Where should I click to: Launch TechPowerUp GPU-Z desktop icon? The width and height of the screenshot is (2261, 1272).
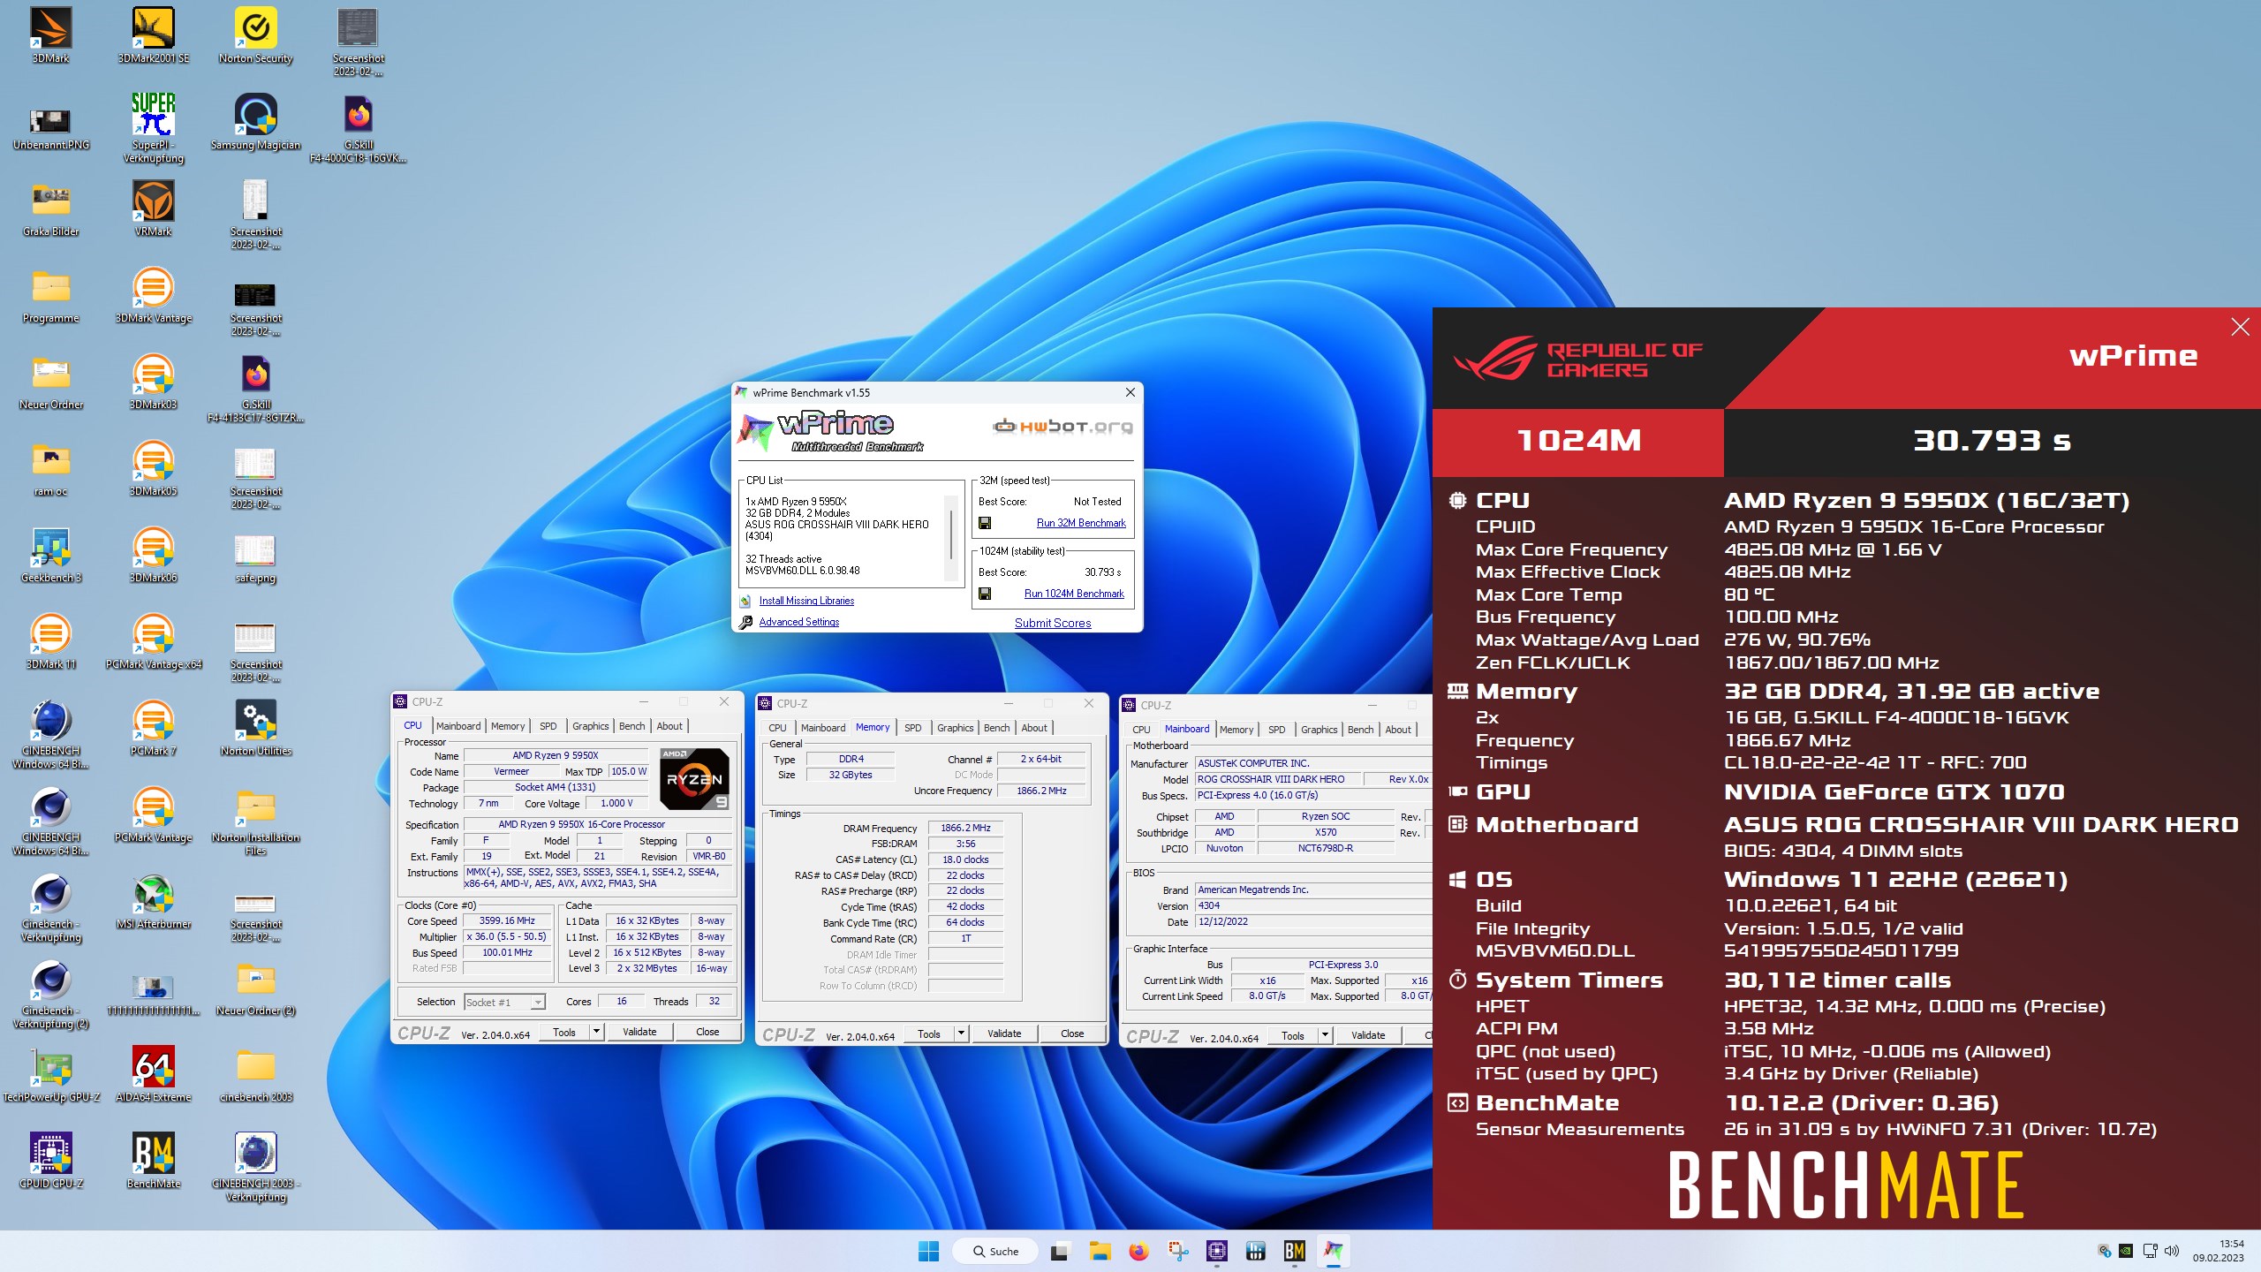coord(50,1074)
